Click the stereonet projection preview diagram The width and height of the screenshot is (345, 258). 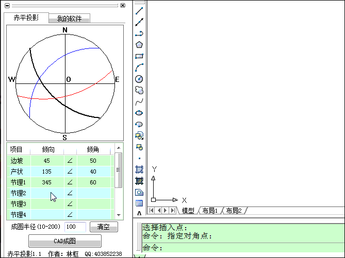click(65, 83)
